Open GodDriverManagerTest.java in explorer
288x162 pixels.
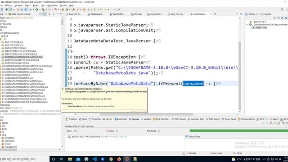[17, 63]
